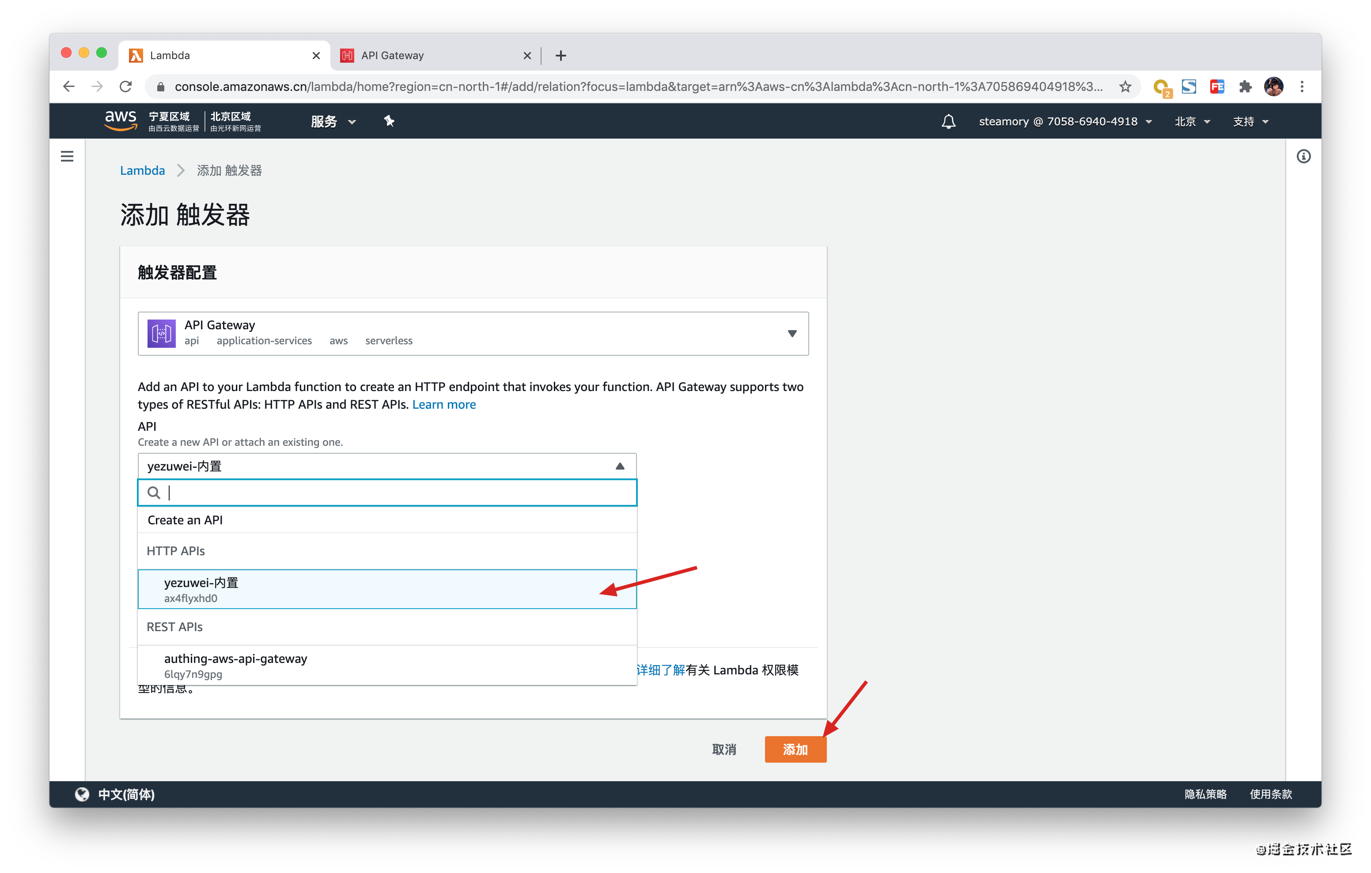
Task: Open the 服务 services menu
Action: click(x=333, y=121)
